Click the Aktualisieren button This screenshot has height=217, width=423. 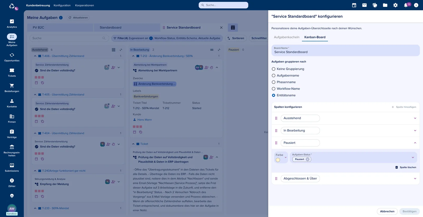(x=78, y=18)
